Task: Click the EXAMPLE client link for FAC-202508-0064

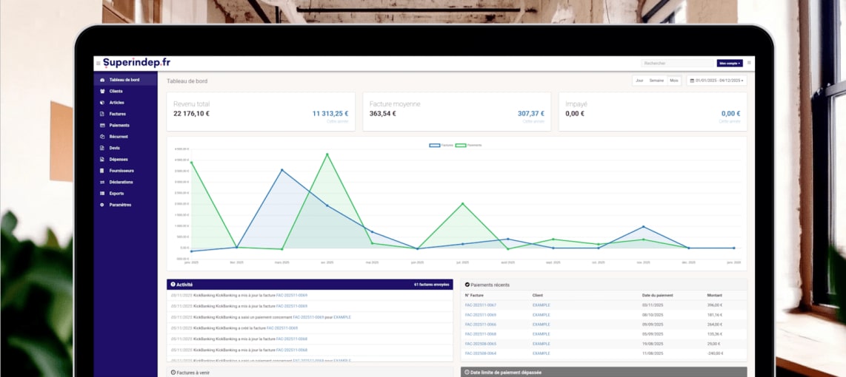Action: pos(541,353)
